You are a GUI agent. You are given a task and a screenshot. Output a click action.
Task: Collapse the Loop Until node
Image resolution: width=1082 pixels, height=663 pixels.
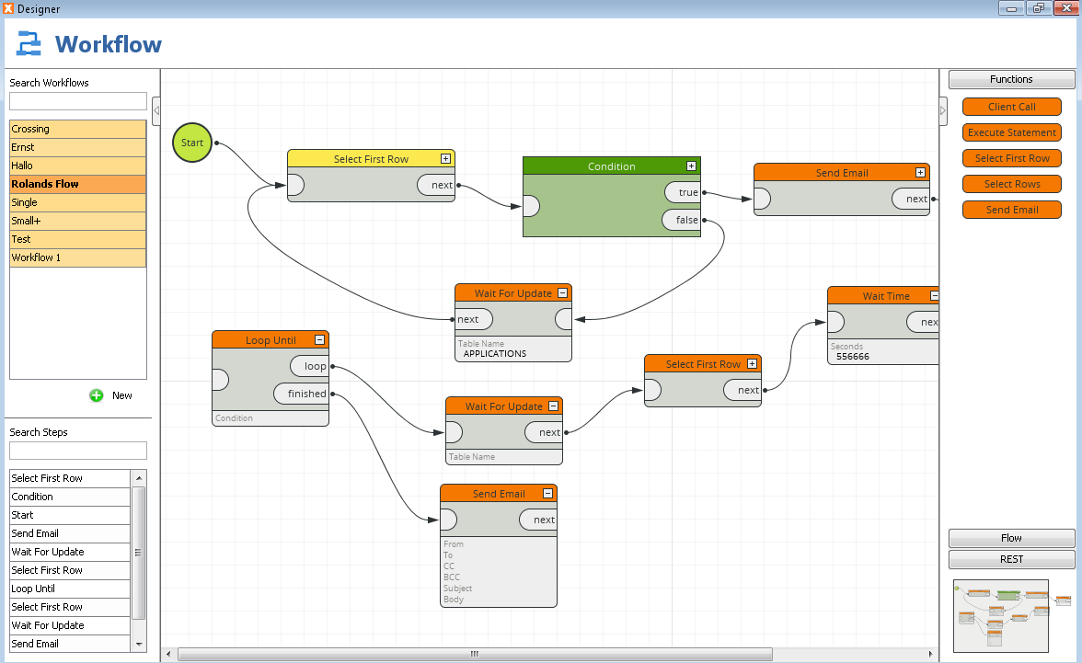coord(319,340)
